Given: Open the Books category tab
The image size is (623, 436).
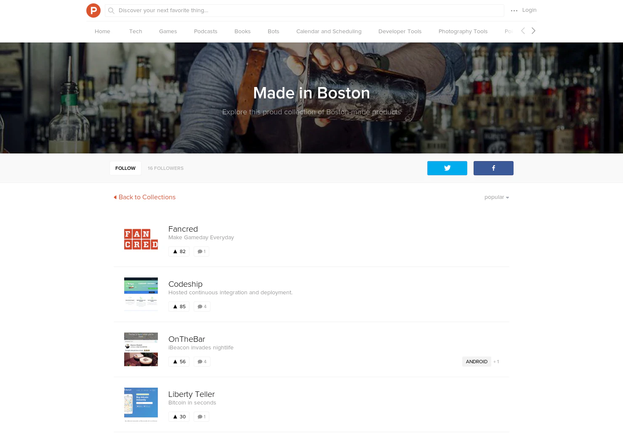Looking at the screenshot, I should pyautogui.click(x=242, y=32).
